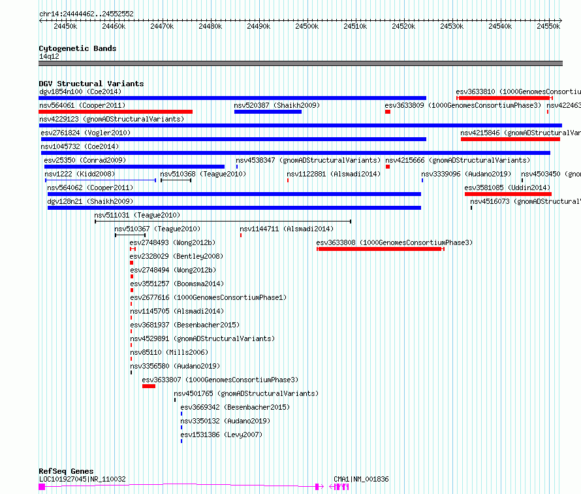This screenshot has width=581, height=494.
Task: Select the nsv511031 (Teague2010) variant line
Action: click(x=223, y=222)
